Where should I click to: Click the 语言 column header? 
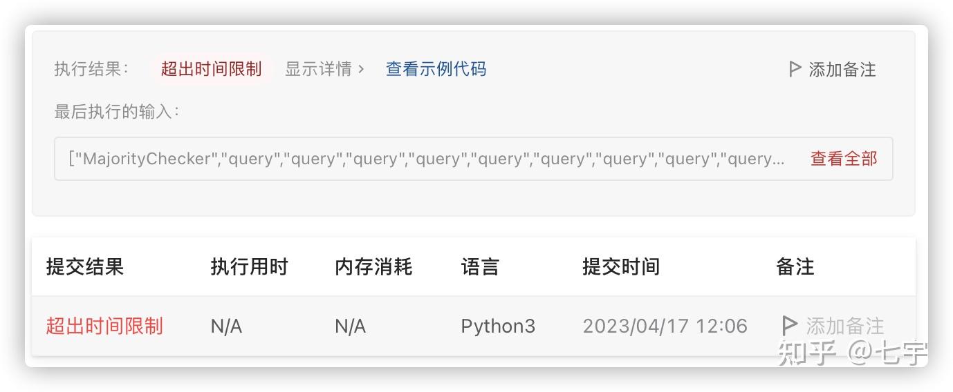[x=480, y=267]
